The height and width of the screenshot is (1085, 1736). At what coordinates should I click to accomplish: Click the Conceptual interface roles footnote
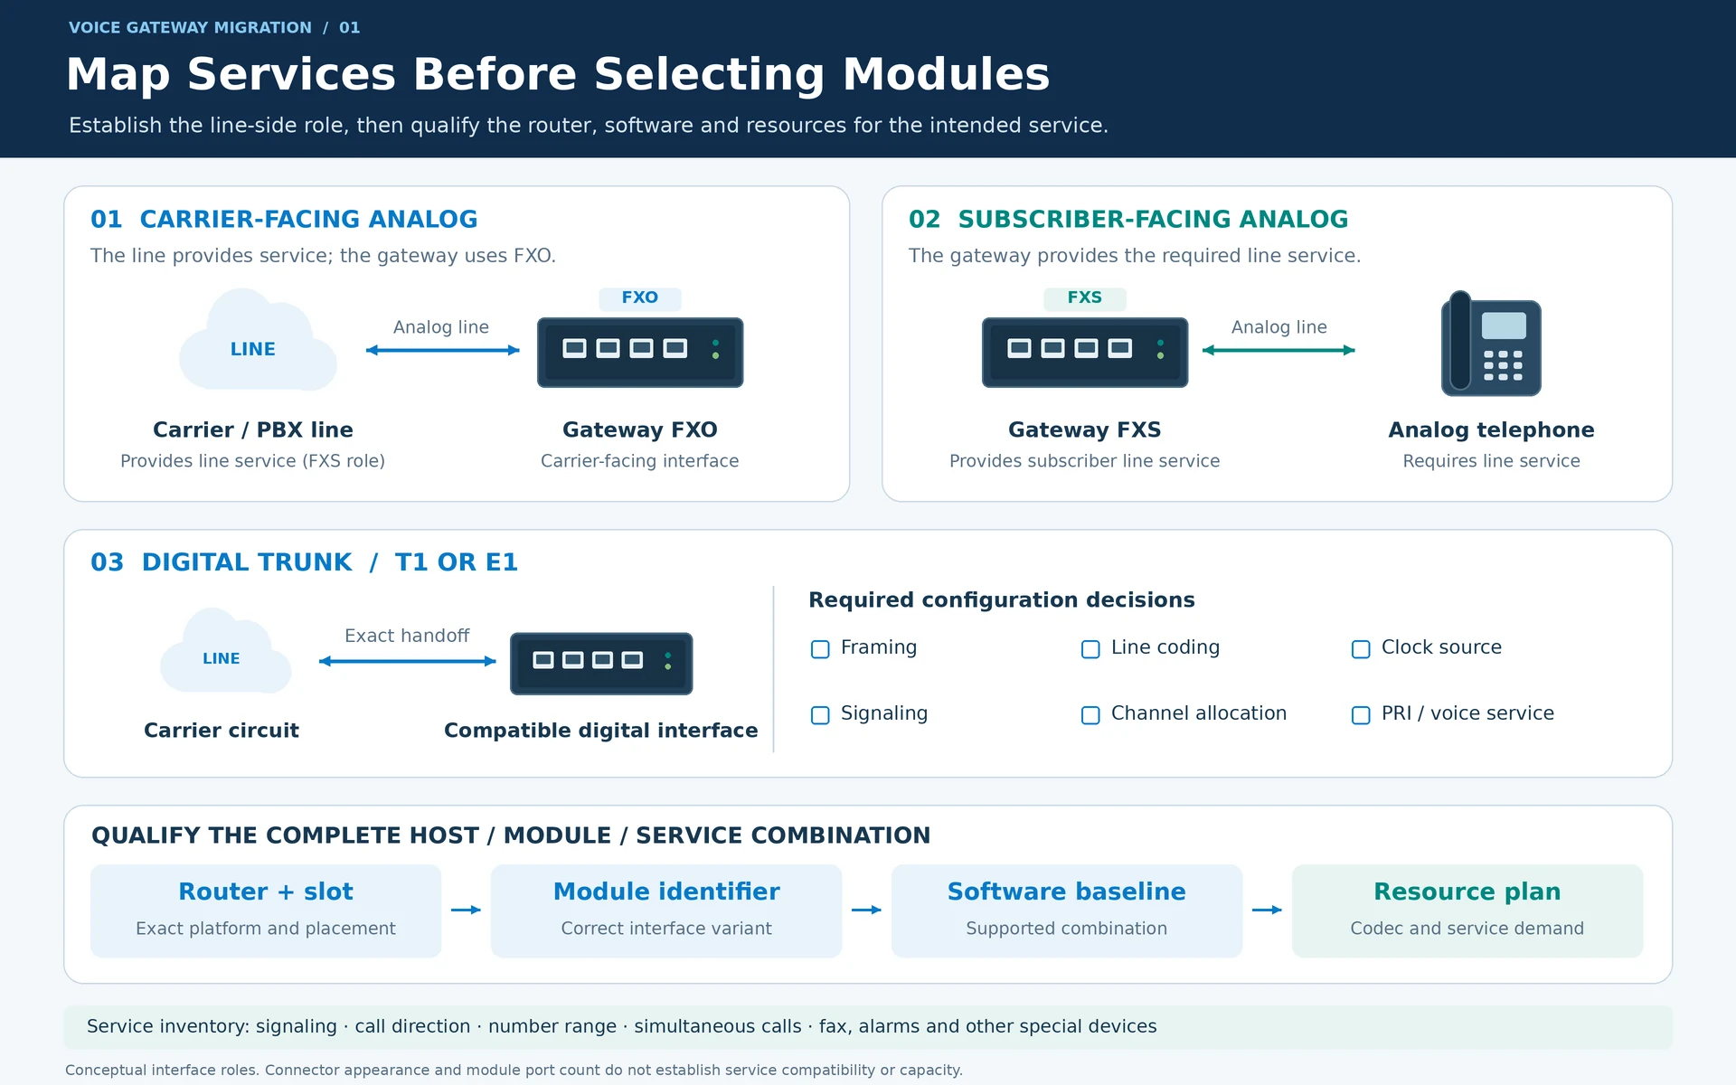(x=514, y=1071)
